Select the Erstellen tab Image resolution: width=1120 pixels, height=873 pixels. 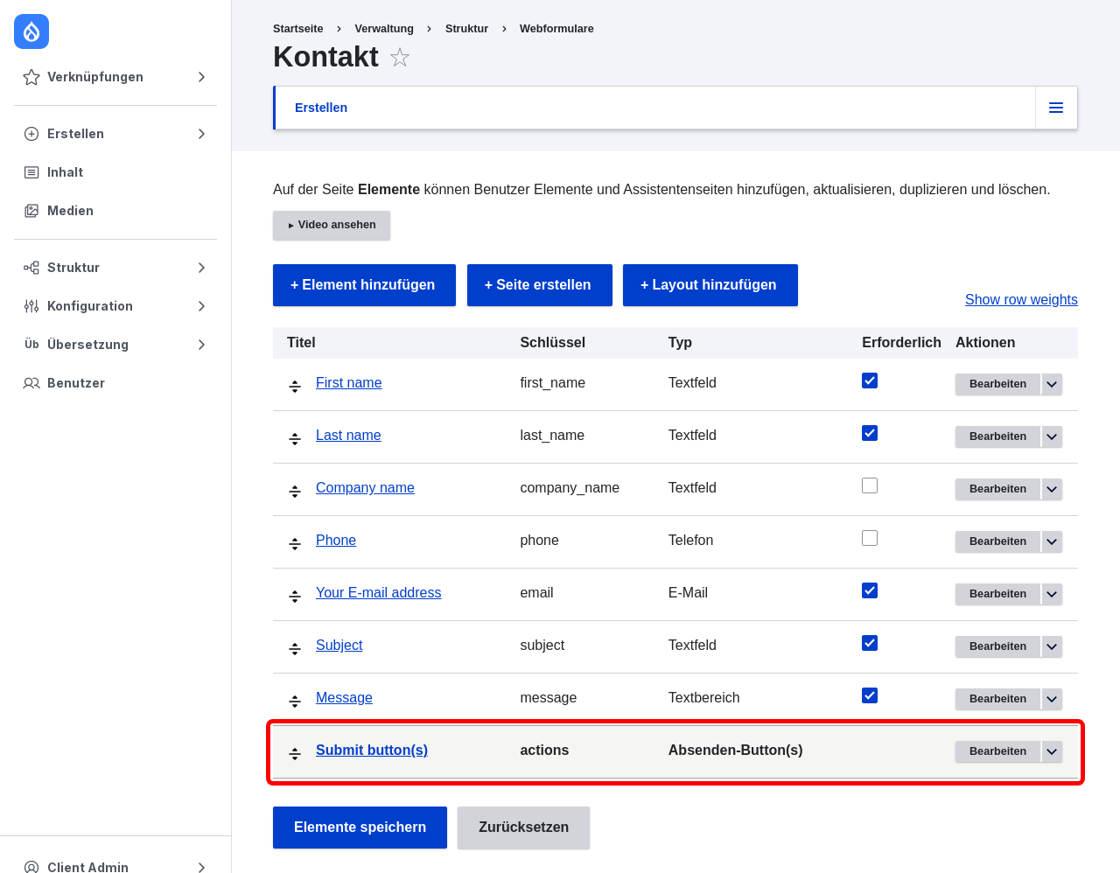point(321,108)
